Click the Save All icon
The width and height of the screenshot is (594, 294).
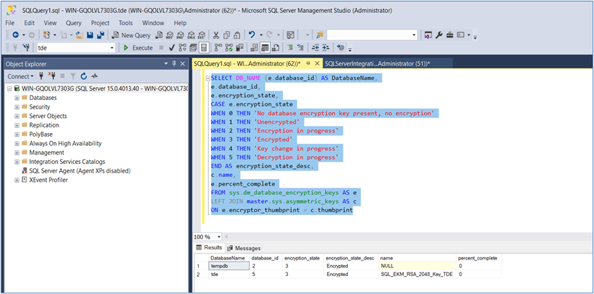tap(101, 35)
